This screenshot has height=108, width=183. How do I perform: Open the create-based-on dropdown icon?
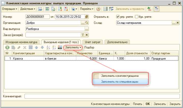click(x=74, y=9)
